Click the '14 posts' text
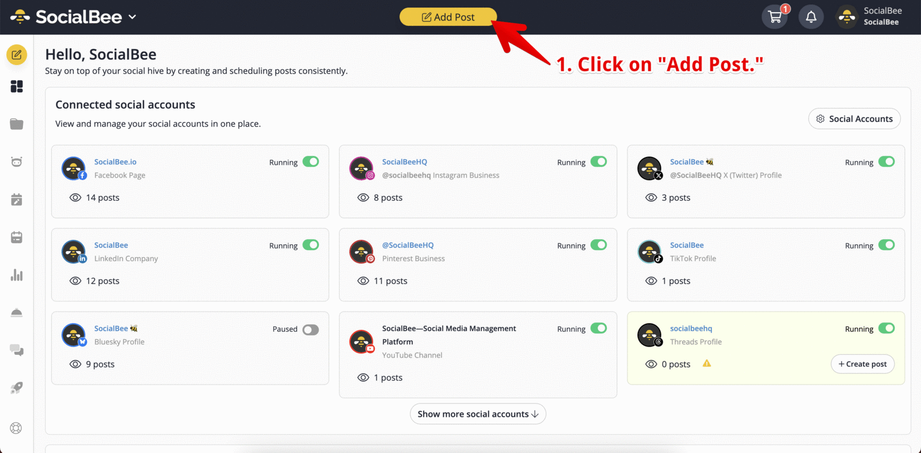 click(102, 197)
